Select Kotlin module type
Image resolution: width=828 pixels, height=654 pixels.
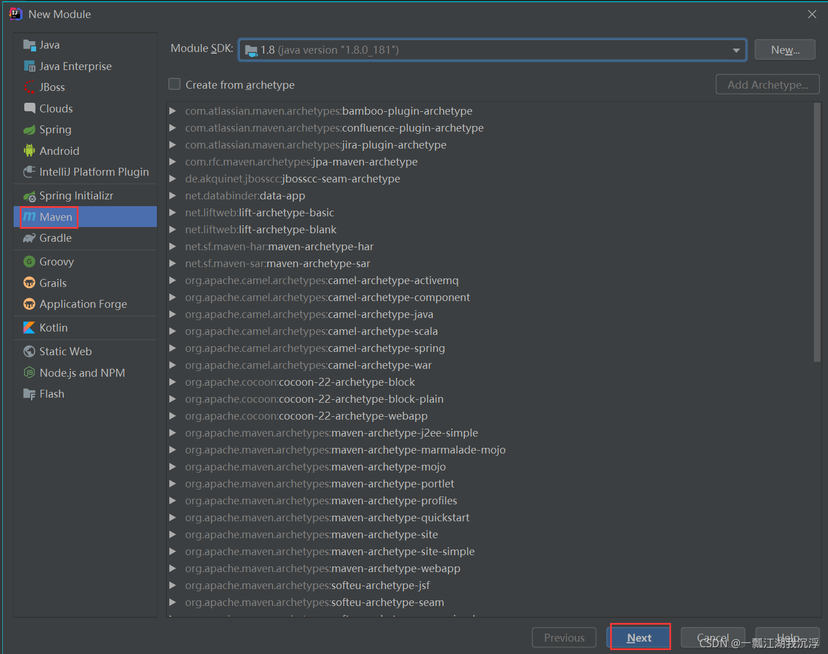[85, 328]
